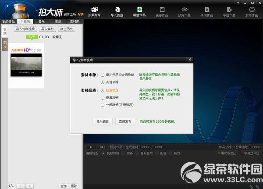
Task: Select 最初使用拍大师录制 source option
Action: click(117, 75)
